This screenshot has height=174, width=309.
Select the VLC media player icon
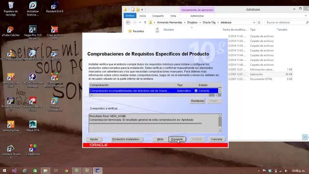[x=11, y=55]
